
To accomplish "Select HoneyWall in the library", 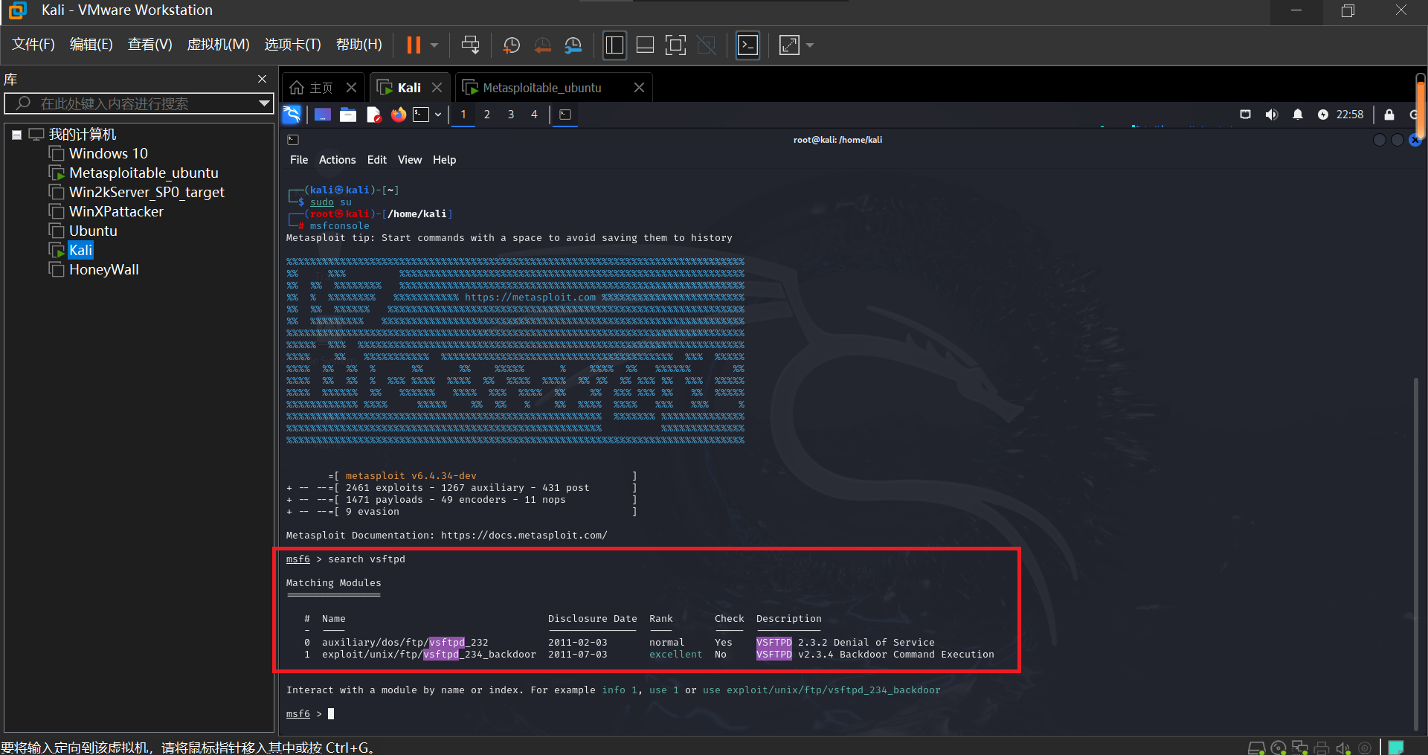I will pyautogui.click(x=104, y=269).
